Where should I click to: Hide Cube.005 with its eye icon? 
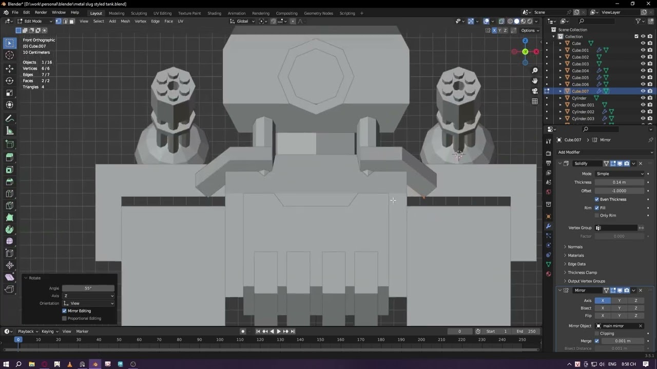(x=643, y=77)
